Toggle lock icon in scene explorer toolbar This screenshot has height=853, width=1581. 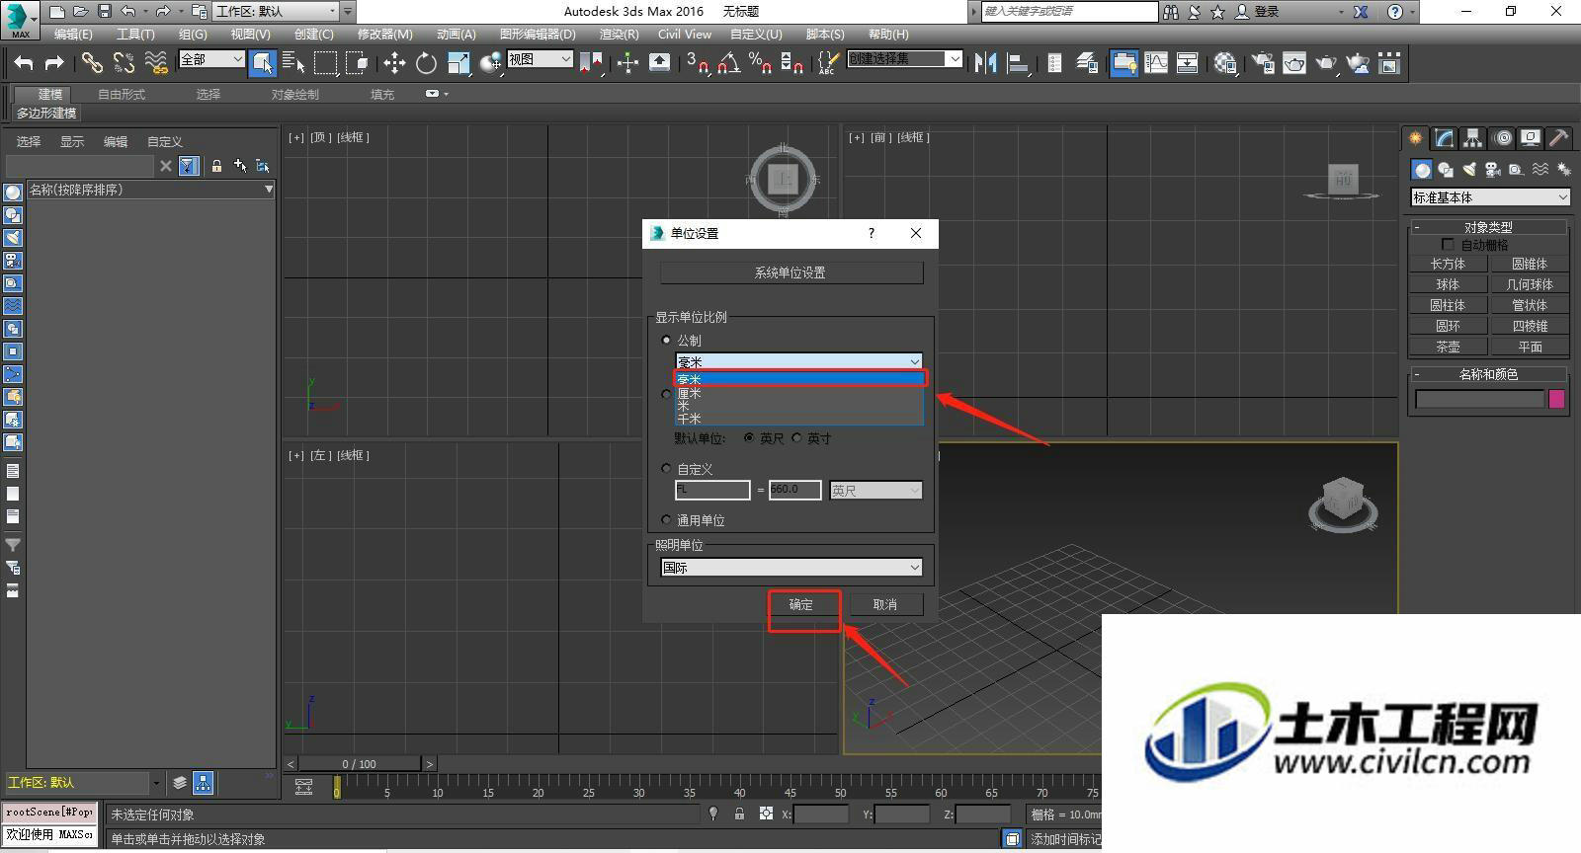tap(216, 166)
